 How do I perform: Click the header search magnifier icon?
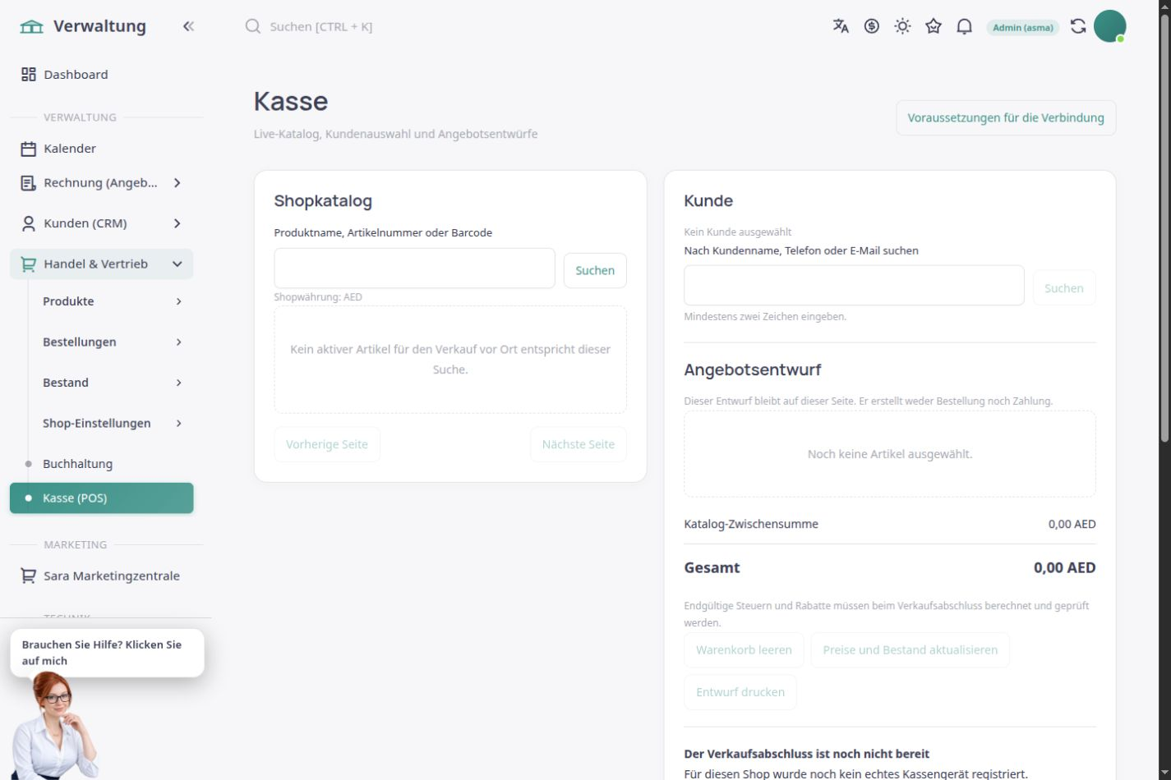(253, 26)
